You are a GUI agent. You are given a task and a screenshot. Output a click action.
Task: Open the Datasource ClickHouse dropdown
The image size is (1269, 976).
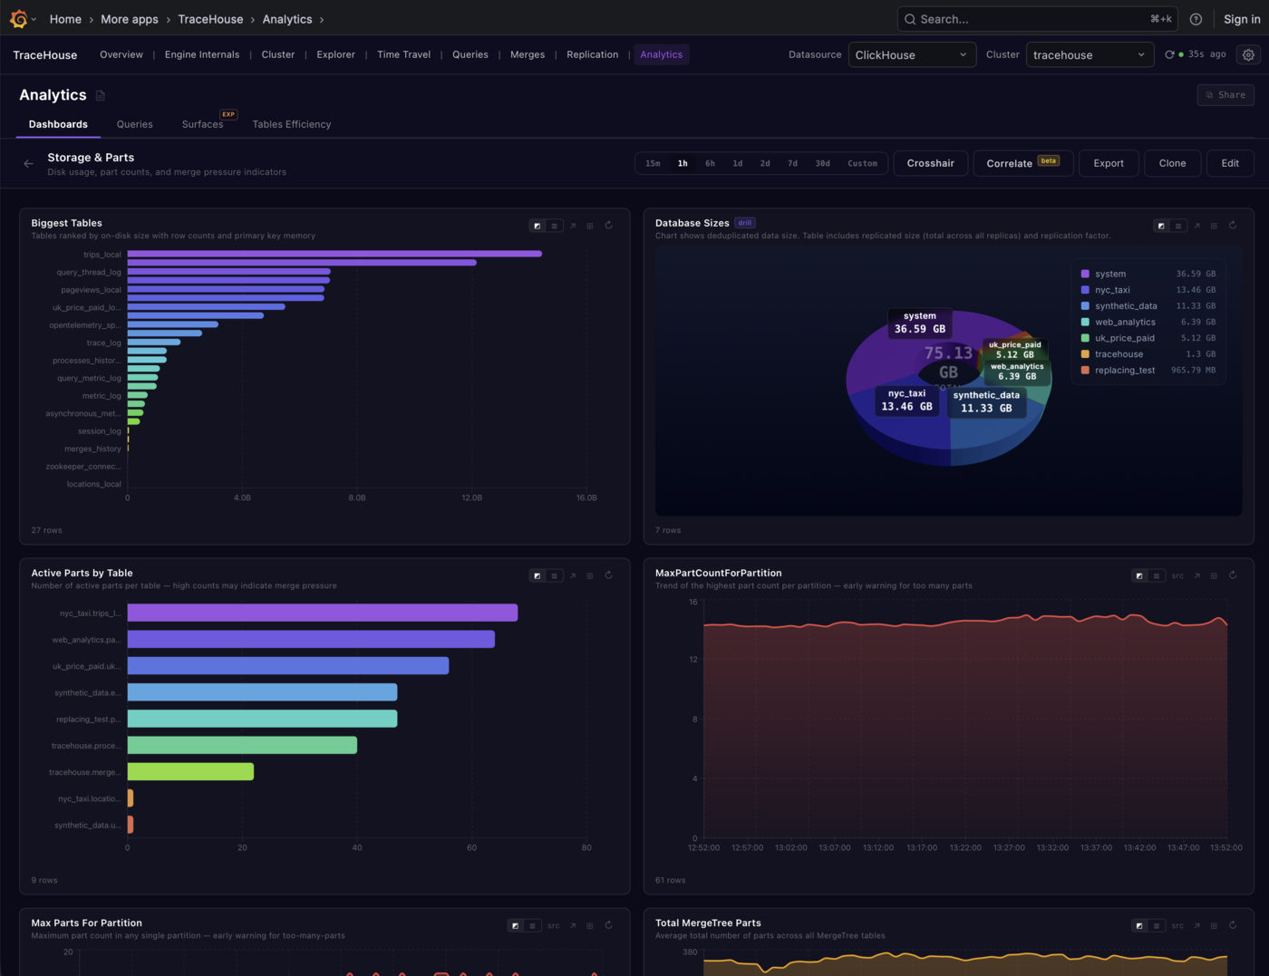[912, 54]
